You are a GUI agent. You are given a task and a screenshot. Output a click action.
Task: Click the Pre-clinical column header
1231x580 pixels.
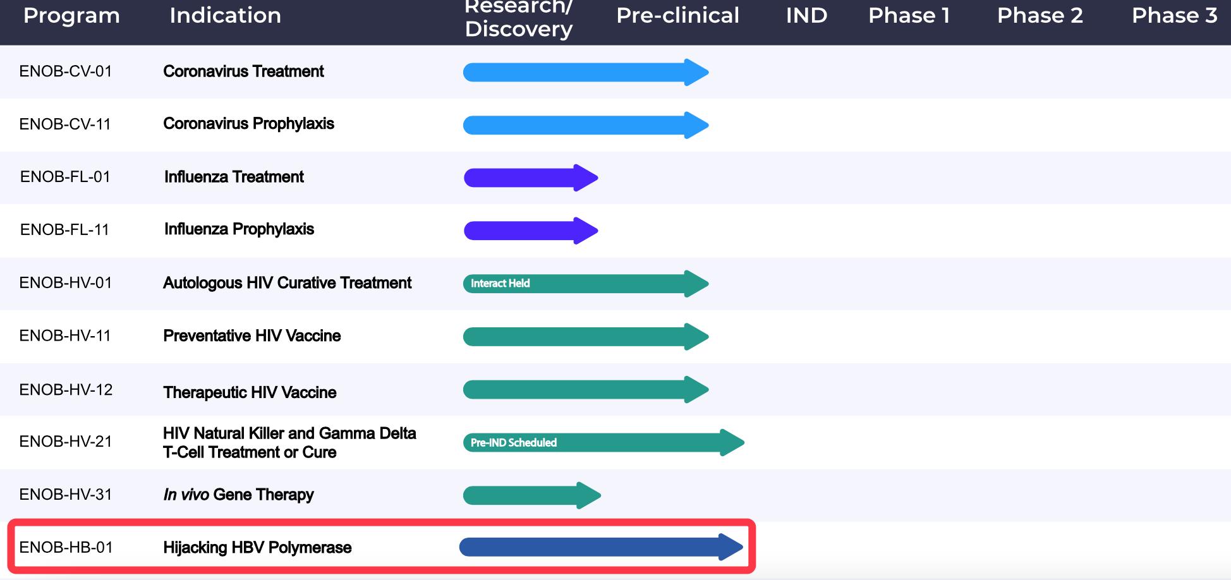tap(676, 16)
